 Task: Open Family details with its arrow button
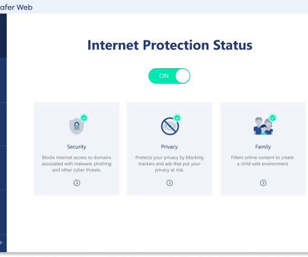pos(263,183)
